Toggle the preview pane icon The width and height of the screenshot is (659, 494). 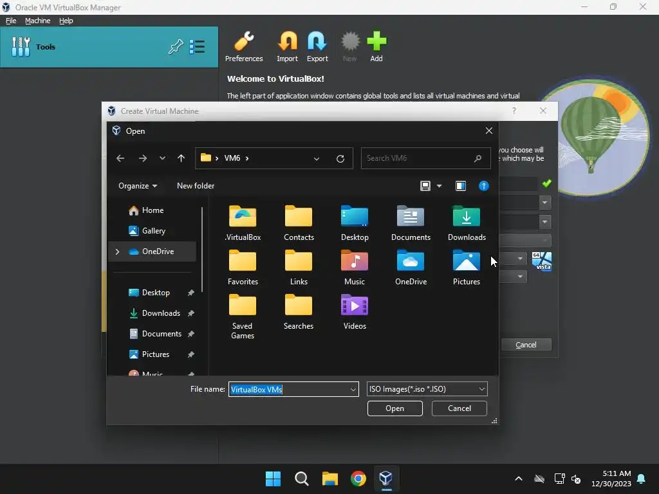pos(461,186)
